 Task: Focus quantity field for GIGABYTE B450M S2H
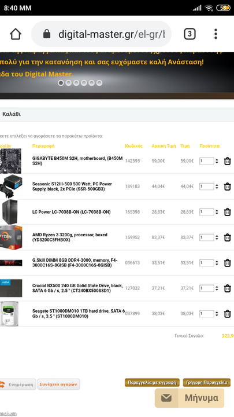coord(207,161)
